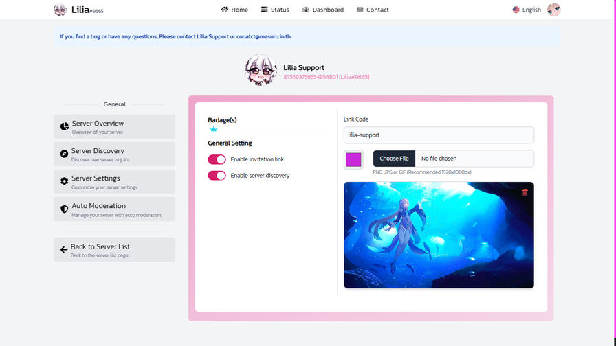616x346 pixels.
Task: Click the Link Code label
Action: [x=356, y=119]
